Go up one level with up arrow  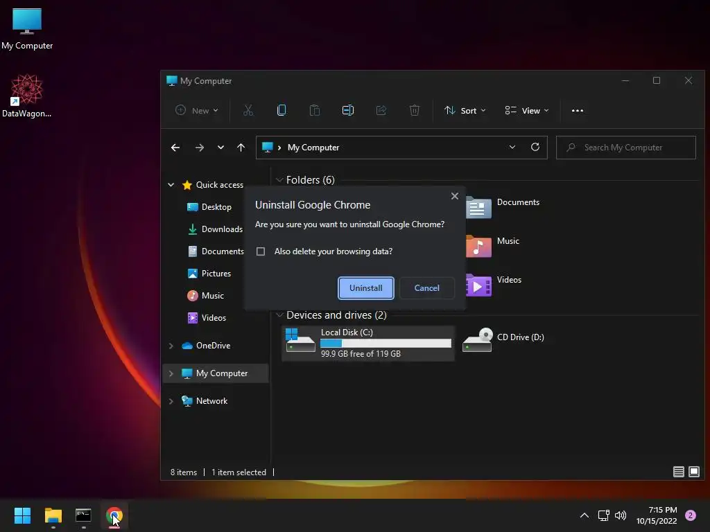pyautogui.click(x=241, y=148)
